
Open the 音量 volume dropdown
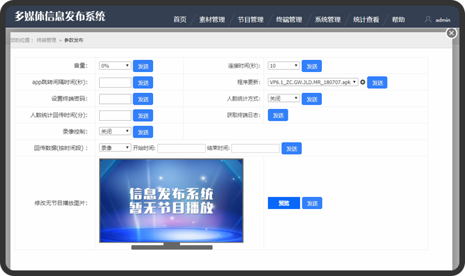click(x=115, y=66)
